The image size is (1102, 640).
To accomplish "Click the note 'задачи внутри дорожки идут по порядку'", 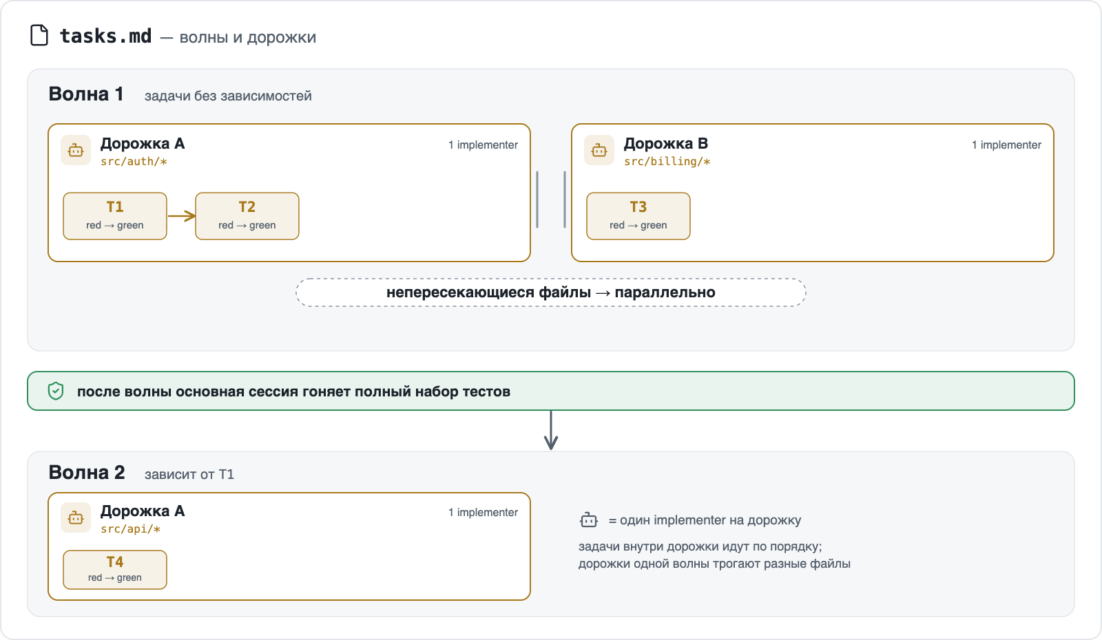I will coord(700,546).
